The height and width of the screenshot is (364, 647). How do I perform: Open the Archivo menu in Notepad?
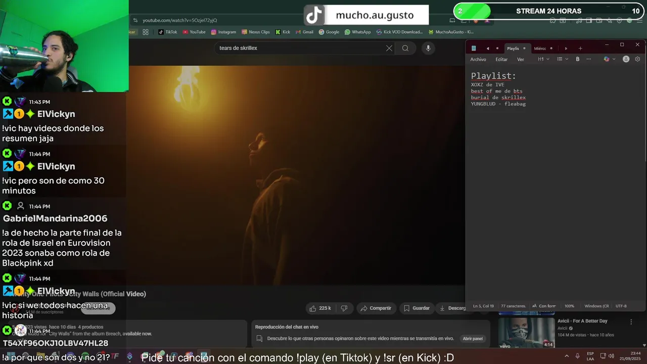478,59
